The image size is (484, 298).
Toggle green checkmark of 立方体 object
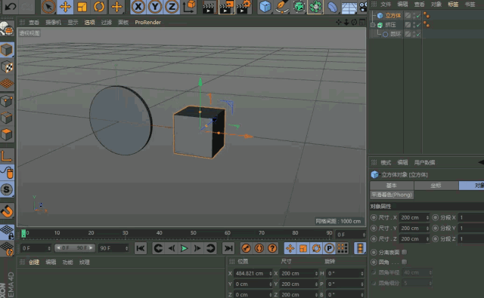418,15
